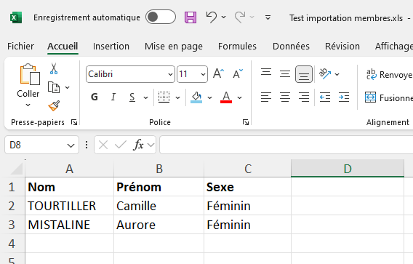Increase font size with the larger A
This screenshot has width=413, height=264.
pos(218,73)
